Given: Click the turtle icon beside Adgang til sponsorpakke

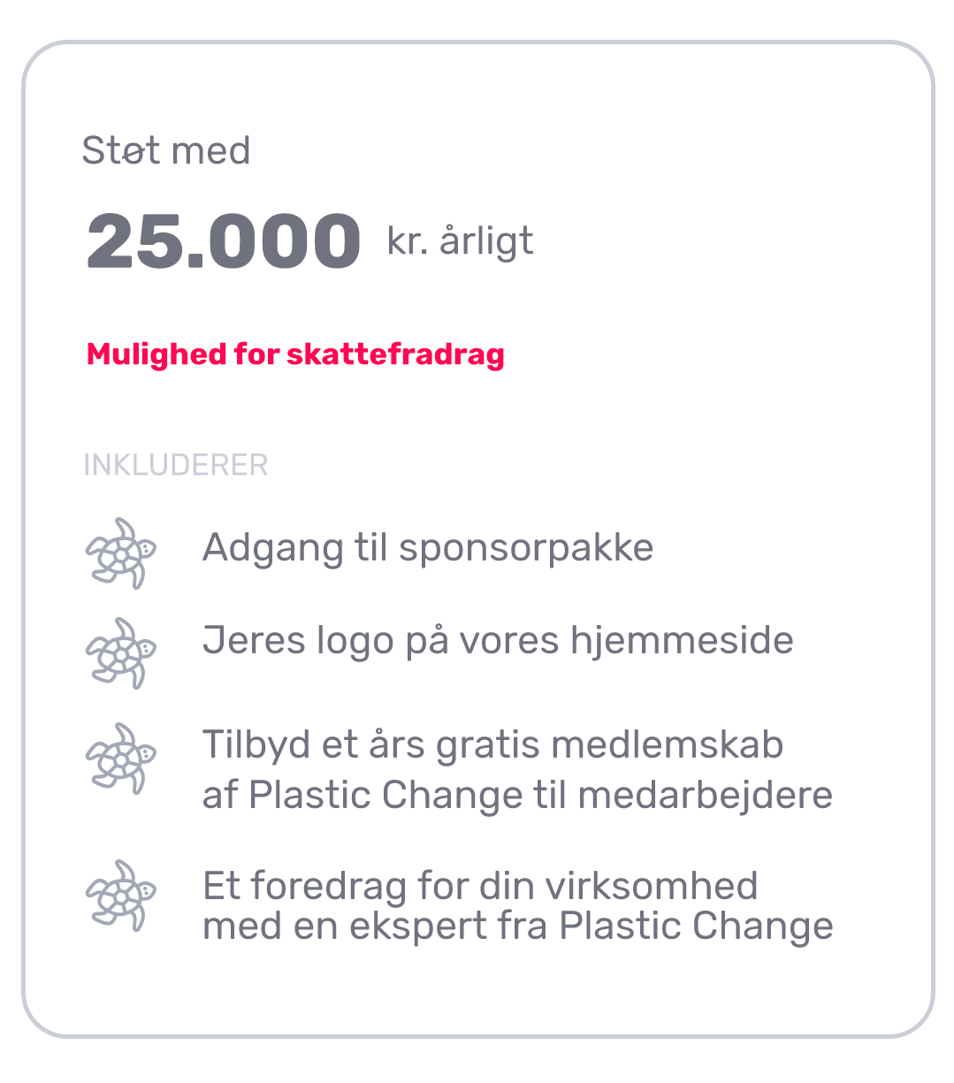Looking at the screenshot, I should (x=121, y=553).
